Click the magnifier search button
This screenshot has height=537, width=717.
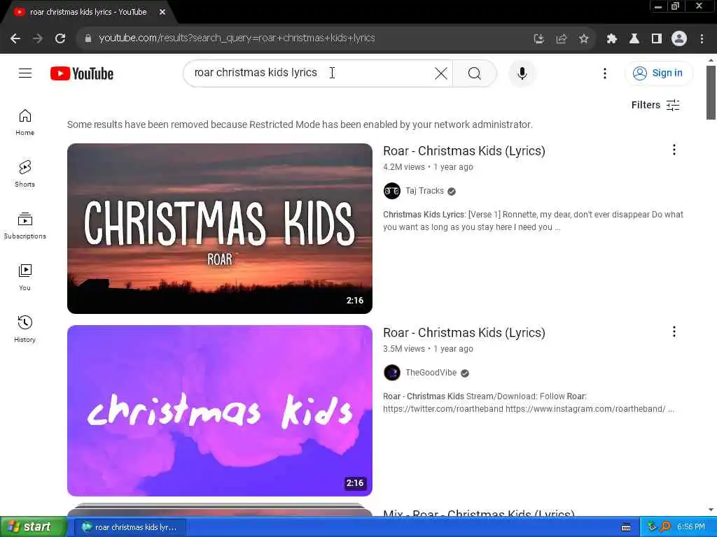(x=475, y=73)
